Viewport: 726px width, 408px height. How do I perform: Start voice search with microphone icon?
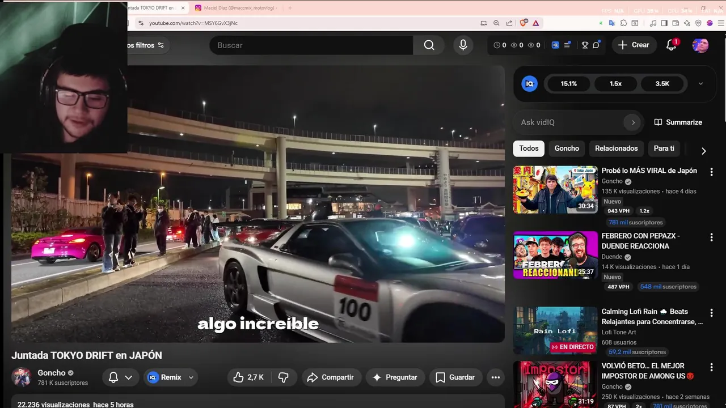coord(463,45)
